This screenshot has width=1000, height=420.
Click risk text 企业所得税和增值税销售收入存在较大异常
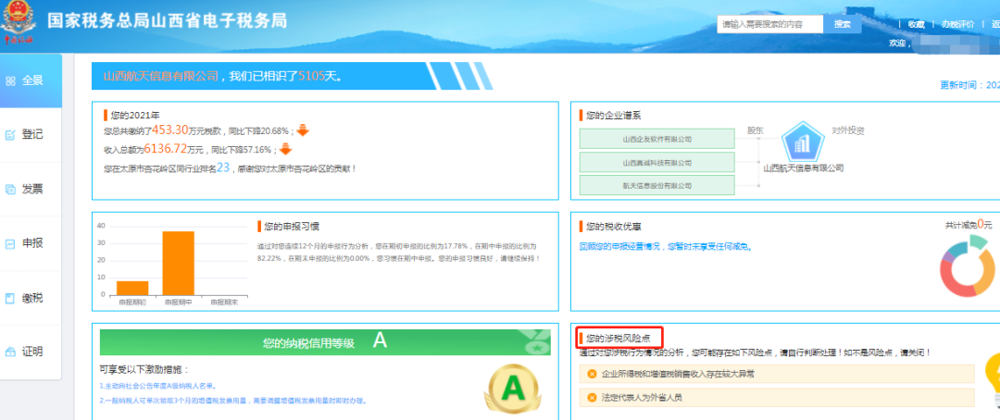tap(678, 374)
